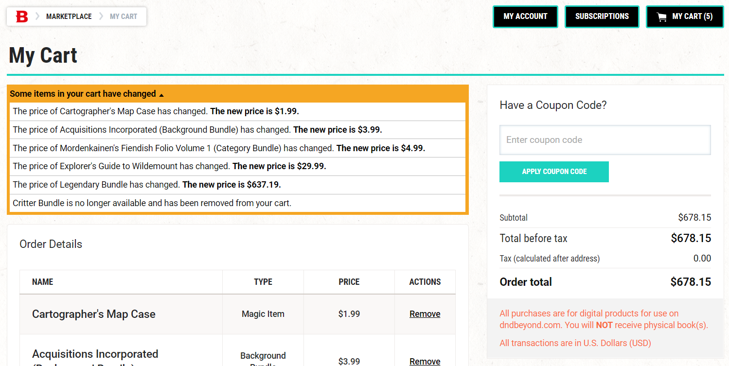
Task: Click the Legendary Bundle price change notice
Action: pos(237,185)
